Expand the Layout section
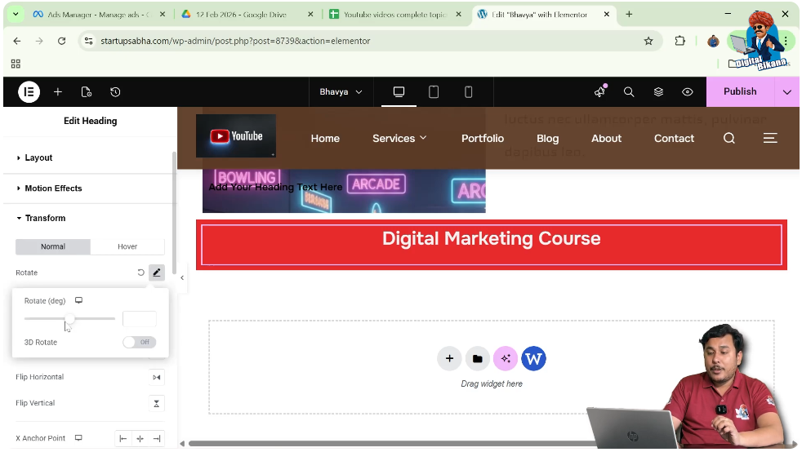The width and height of the screenshot is (802, 452). click(38, 158)
